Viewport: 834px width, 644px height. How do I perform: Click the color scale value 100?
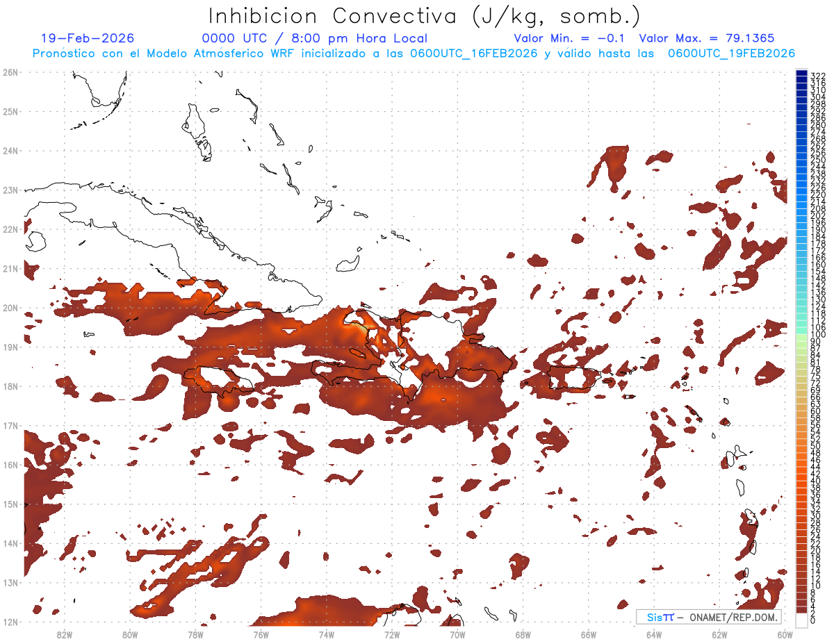tap(818, 335)
